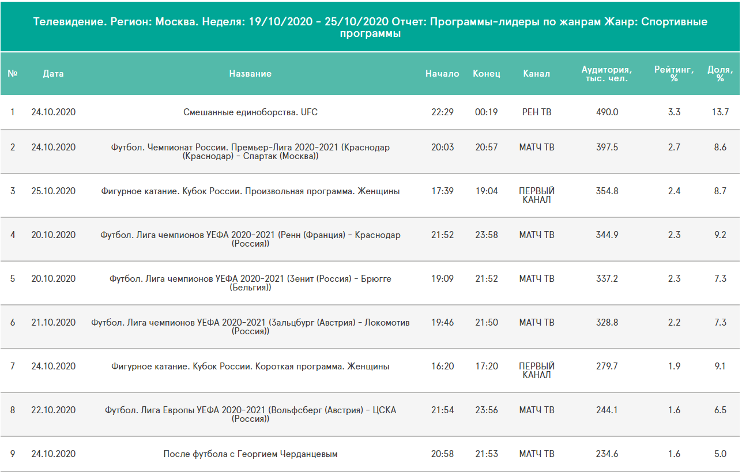Viewport: 742px width, 472px height.
Task: Click the audience value 490.0
Action: [x=607, y=112]
